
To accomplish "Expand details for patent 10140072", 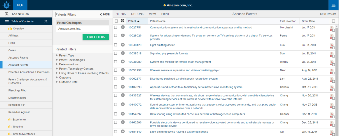I will click(x=123, y=104).
